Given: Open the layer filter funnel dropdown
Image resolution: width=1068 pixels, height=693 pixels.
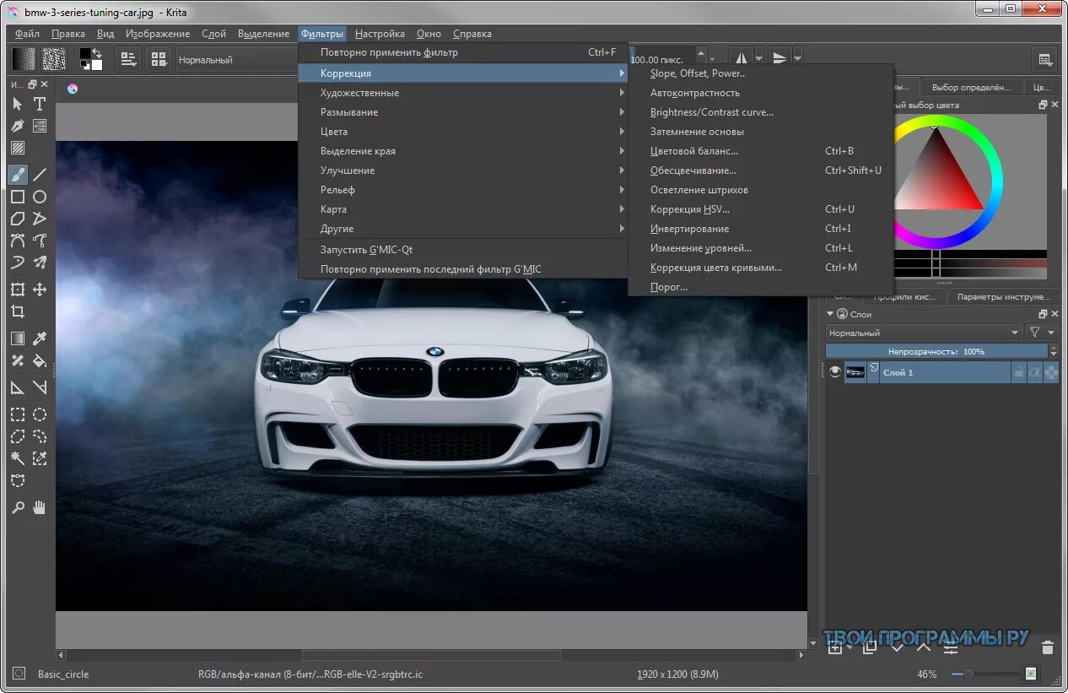Looking at the screenshot, I should pos(1042,333).
